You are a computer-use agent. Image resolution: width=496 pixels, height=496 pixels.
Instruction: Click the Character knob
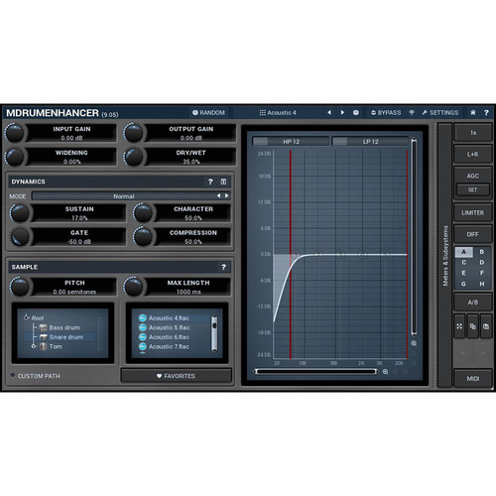143,213
